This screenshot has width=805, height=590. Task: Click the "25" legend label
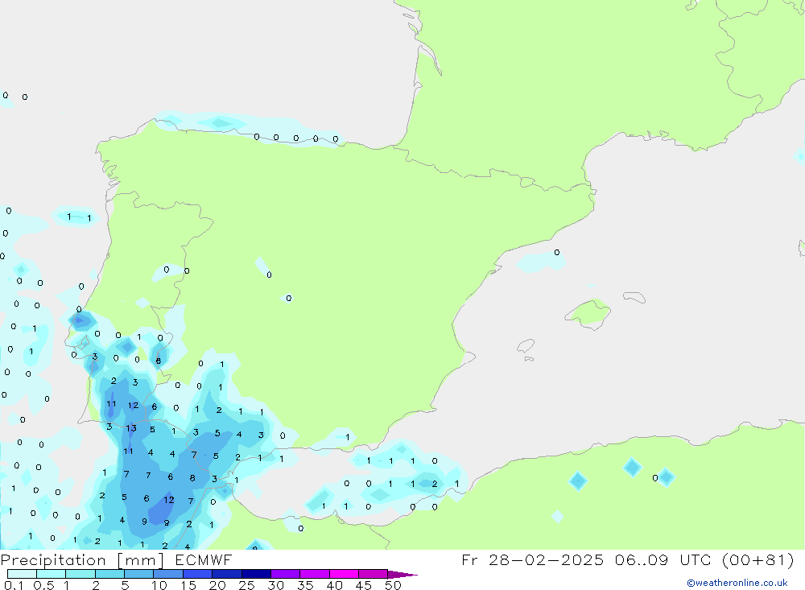[x=246, y=585]
